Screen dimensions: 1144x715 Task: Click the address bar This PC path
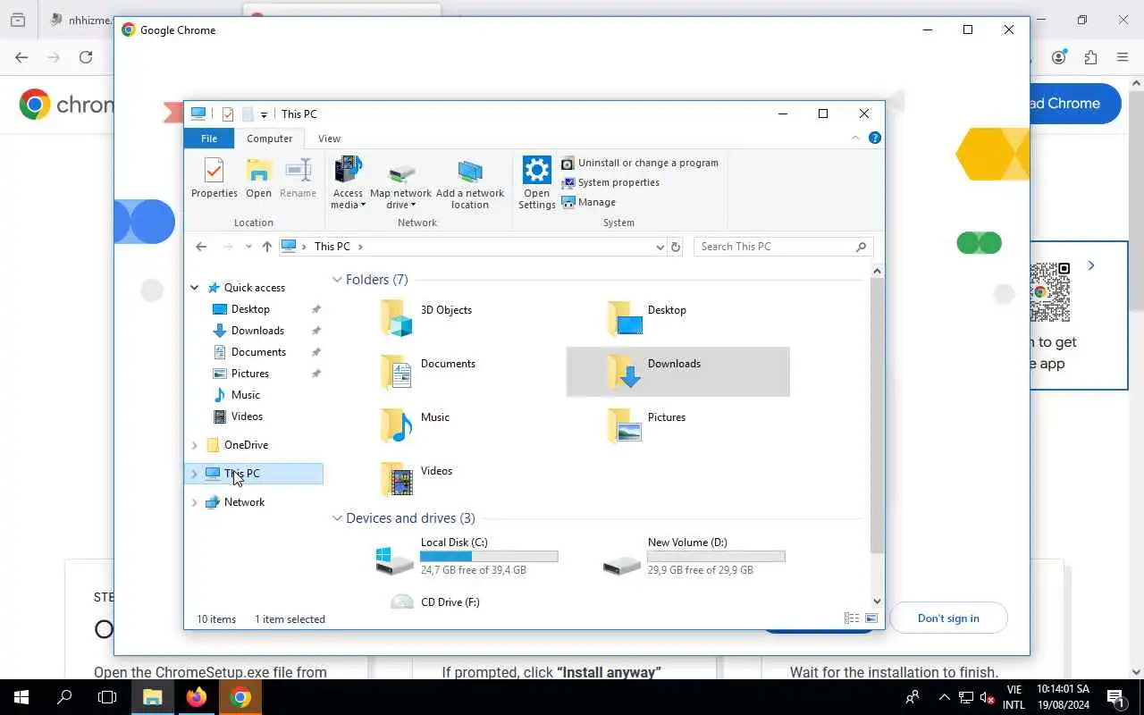[332, 247]
